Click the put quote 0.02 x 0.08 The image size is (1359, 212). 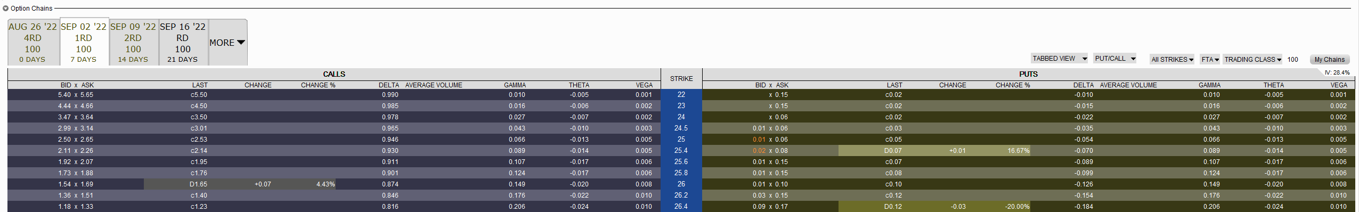point(770,151)
